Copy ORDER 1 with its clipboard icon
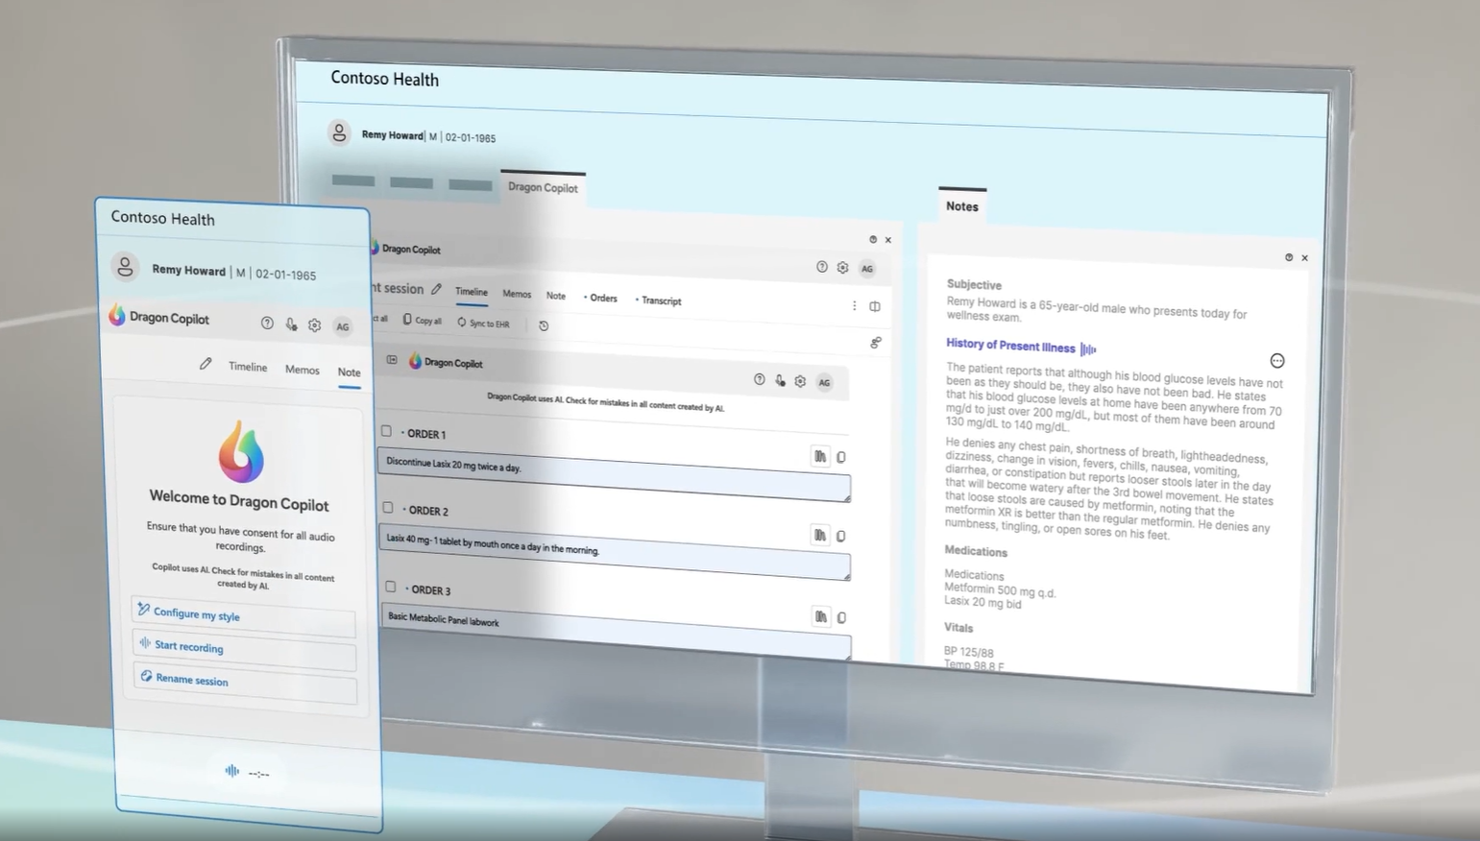This screenshot has width=1480, height=841. [841, 457]
